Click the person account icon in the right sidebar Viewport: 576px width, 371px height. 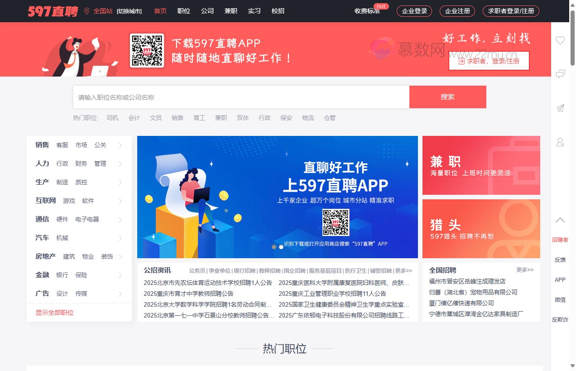560,142
